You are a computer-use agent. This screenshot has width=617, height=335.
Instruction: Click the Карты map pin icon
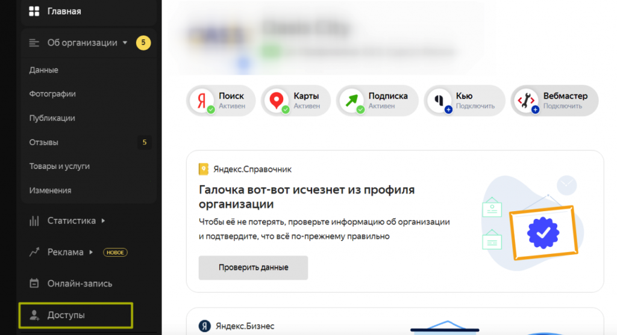click(277, 101)
